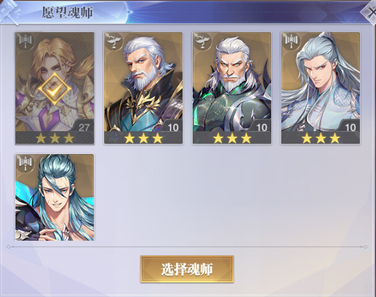Select the white-bearded hero in black-gold robe
376x297 pixels.
[143, 88]
